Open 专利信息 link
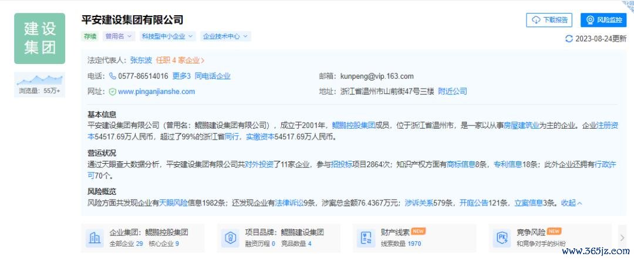This screenshot has height=260, width=634. [x=508, y=164]
